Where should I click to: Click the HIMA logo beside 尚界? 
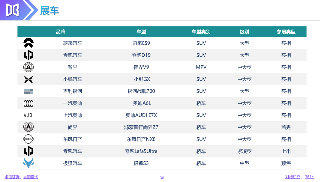click(x=28, y=127)
